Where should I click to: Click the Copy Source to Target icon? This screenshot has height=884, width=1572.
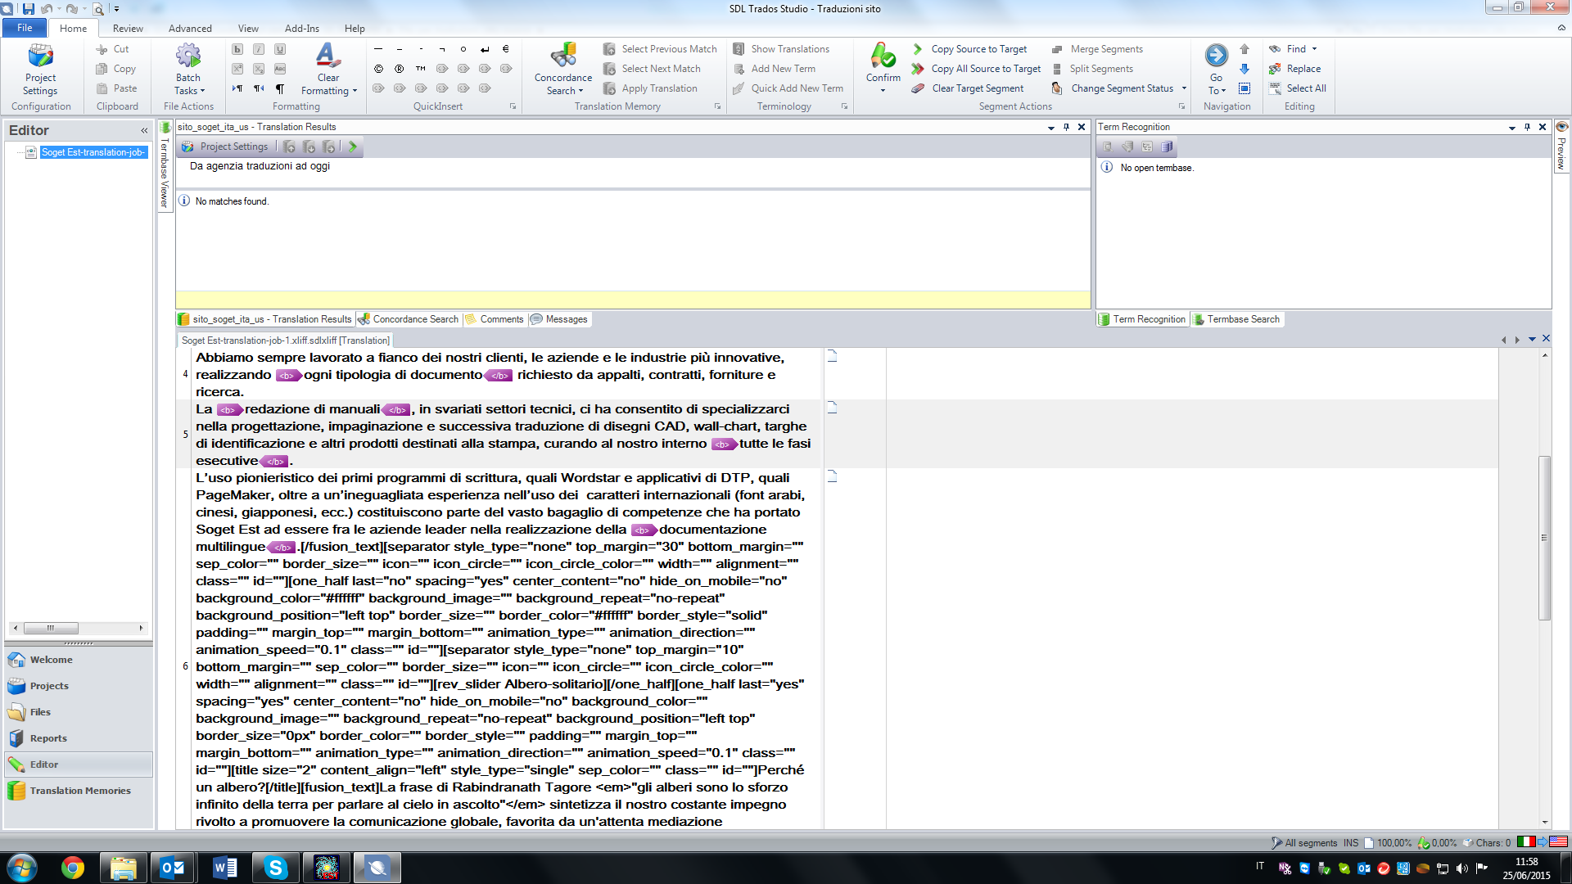click(x=918, y=49)
